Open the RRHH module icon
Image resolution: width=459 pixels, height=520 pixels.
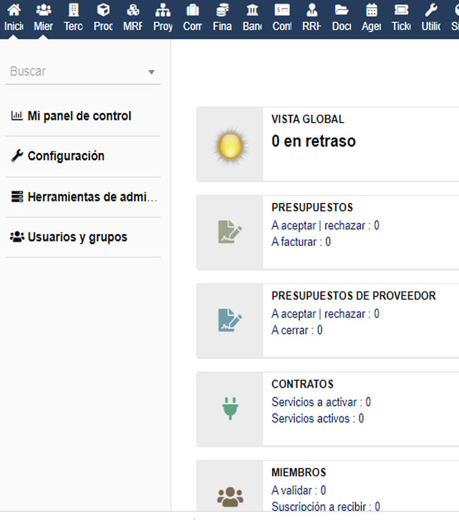pos(312,17)
